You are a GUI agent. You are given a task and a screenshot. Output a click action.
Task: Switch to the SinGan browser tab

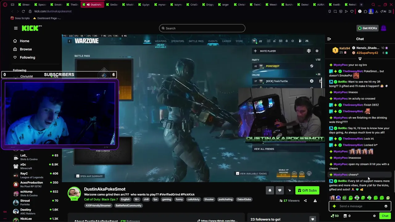tap(112, 5)
